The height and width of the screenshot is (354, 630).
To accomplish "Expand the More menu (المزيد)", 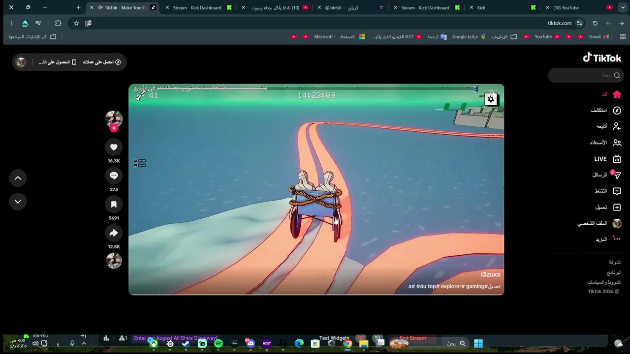I will point(608,239).
